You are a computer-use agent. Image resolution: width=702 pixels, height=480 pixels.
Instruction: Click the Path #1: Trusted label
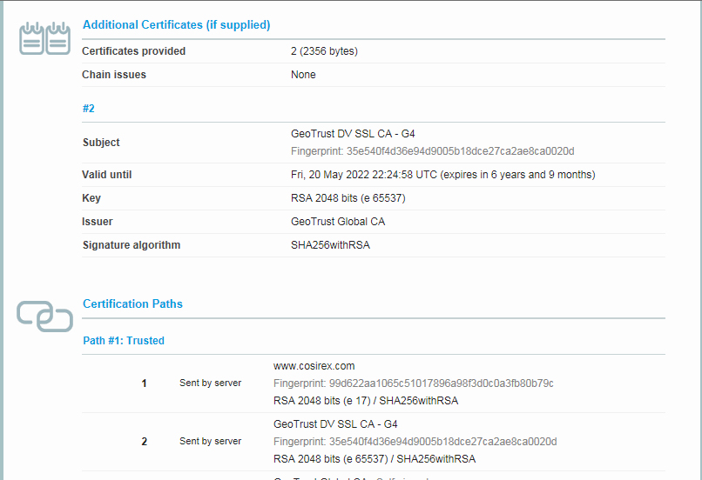[123, 341]
